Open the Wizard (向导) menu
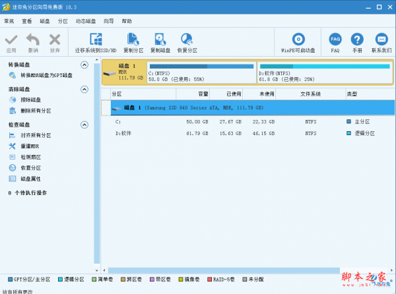This screenshot has width=396, height=294. point(109,21)
